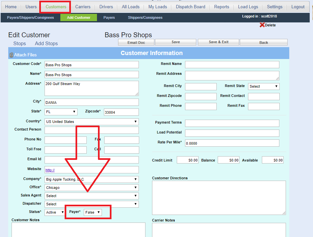Click the Attach Files paperclip icon
The width and height of the screenshot is (313, 237).
pyautogui.click(x=11, y=55)
